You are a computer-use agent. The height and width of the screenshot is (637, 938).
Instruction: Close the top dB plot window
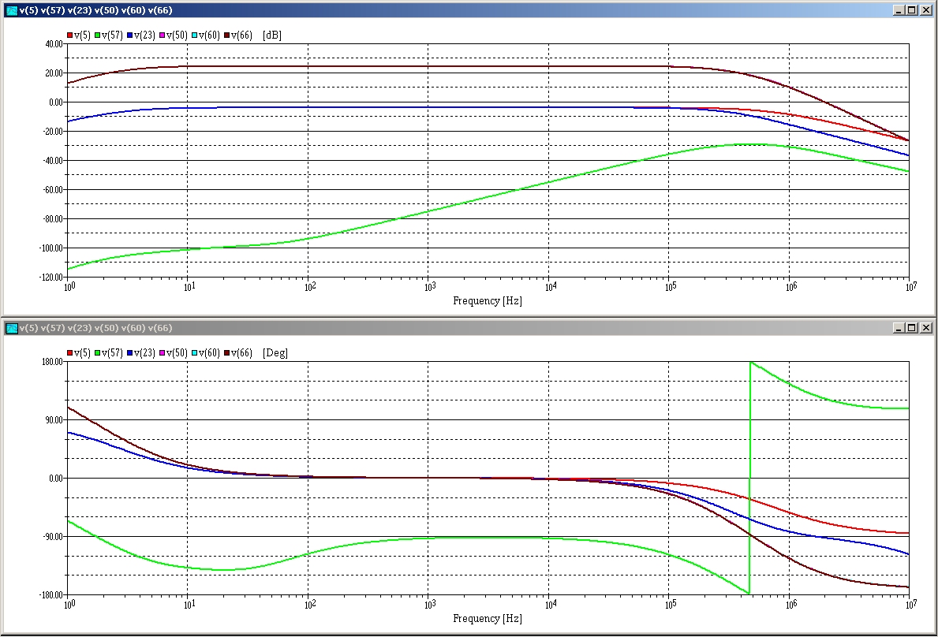point(926,10)
